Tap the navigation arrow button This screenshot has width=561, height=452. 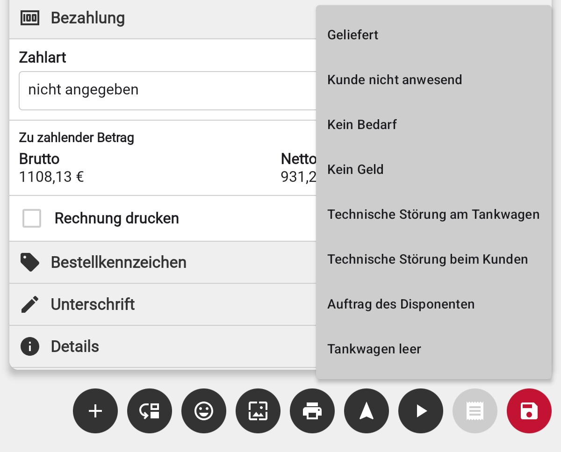click(367, 411)
